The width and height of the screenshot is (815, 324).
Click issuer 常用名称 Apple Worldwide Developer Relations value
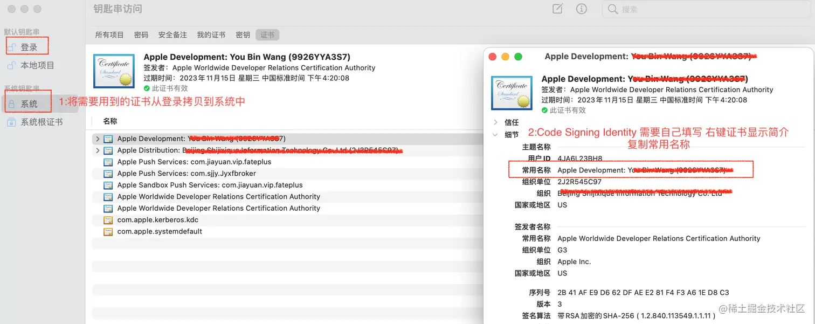(659, 238)
